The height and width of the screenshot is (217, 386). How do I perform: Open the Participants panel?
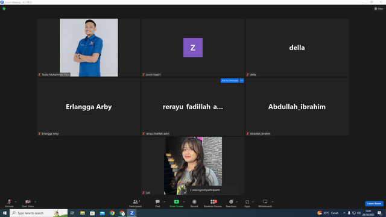click(135, 203)
